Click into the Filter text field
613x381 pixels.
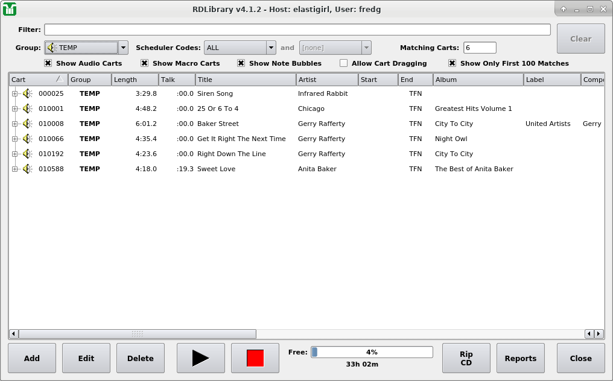[x=297, y=30]
